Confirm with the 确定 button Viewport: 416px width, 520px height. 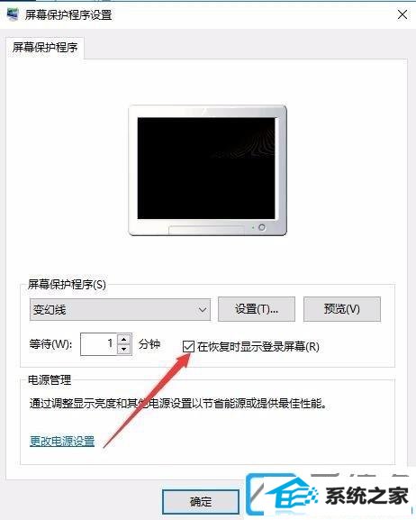pyautogui.click(x=201, y=501)
